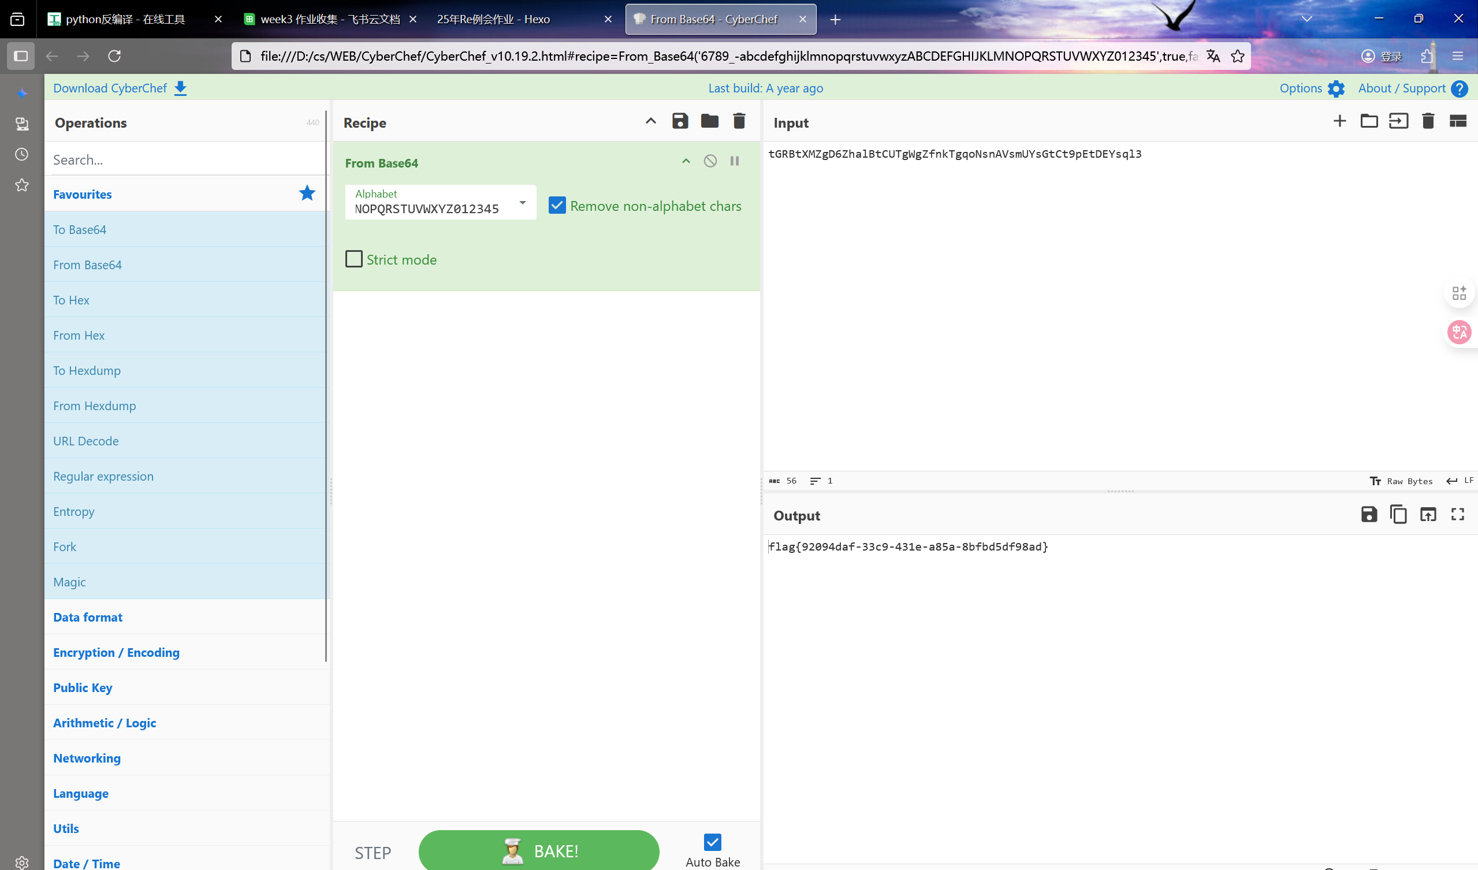
Task: Load a recipe using folder icon
Action: click(710, 121)
